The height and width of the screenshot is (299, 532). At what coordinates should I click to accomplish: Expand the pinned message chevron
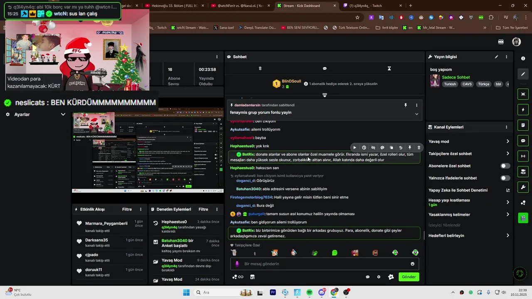(416, 114)
